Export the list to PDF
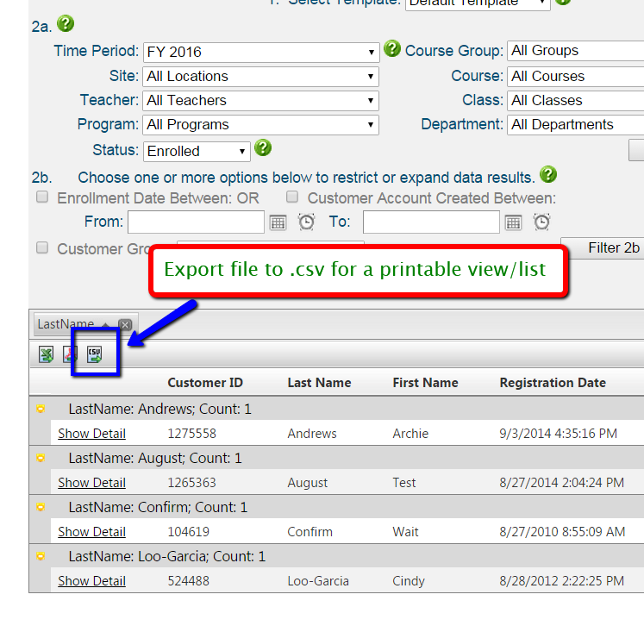 point(70,354)
